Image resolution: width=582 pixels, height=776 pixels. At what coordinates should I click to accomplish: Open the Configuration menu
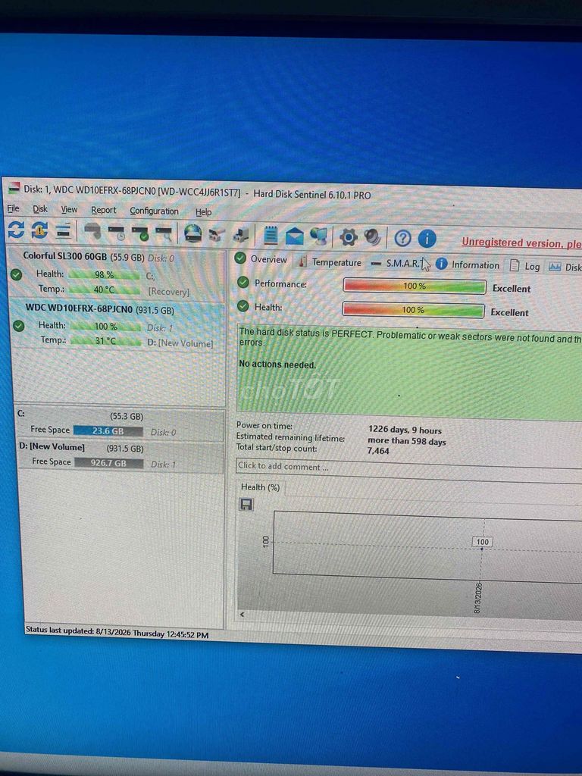click(x=154, y=211)
